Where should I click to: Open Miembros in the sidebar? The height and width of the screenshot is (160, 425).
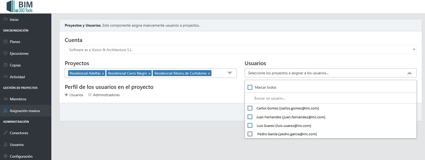pos(18,99)
